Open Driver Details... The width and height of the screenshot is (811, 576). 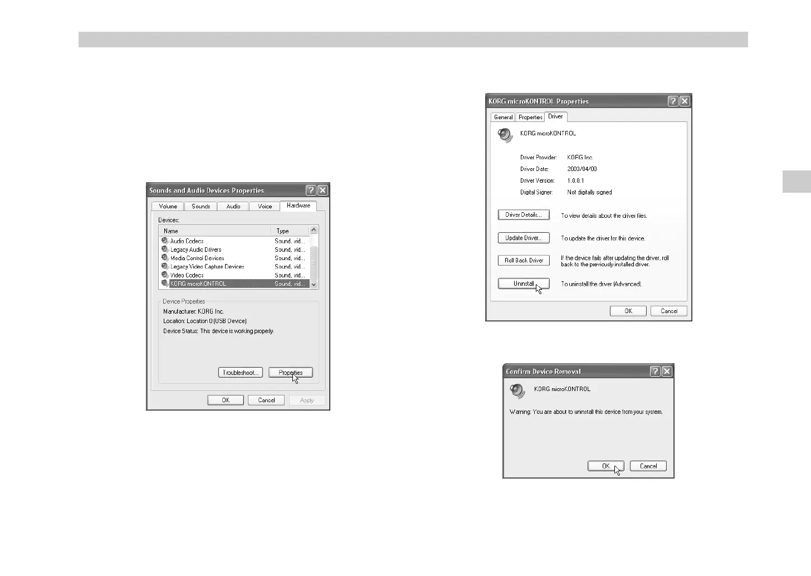524,215
